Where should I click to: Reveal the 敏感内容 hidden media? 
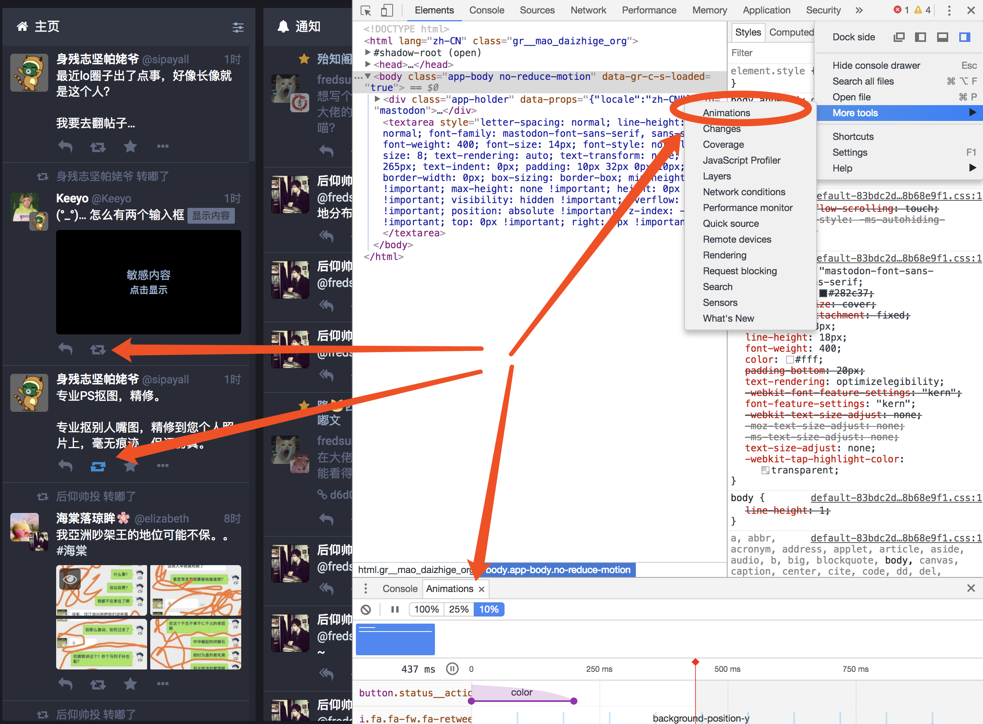[x=148, y=282]
